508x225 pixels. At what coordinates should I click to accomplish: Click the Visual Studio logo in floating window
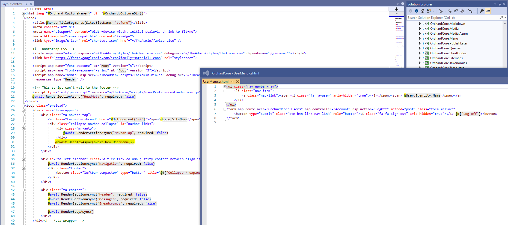click(206, 73)
